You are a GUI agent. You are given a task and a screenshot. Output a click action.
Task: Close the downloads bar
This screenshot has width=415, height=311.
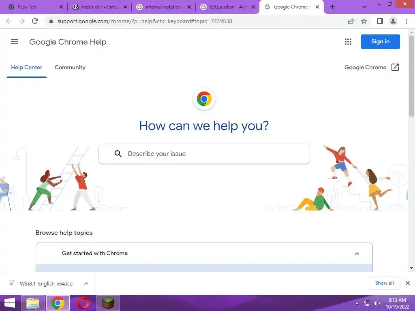click(408, 283)
